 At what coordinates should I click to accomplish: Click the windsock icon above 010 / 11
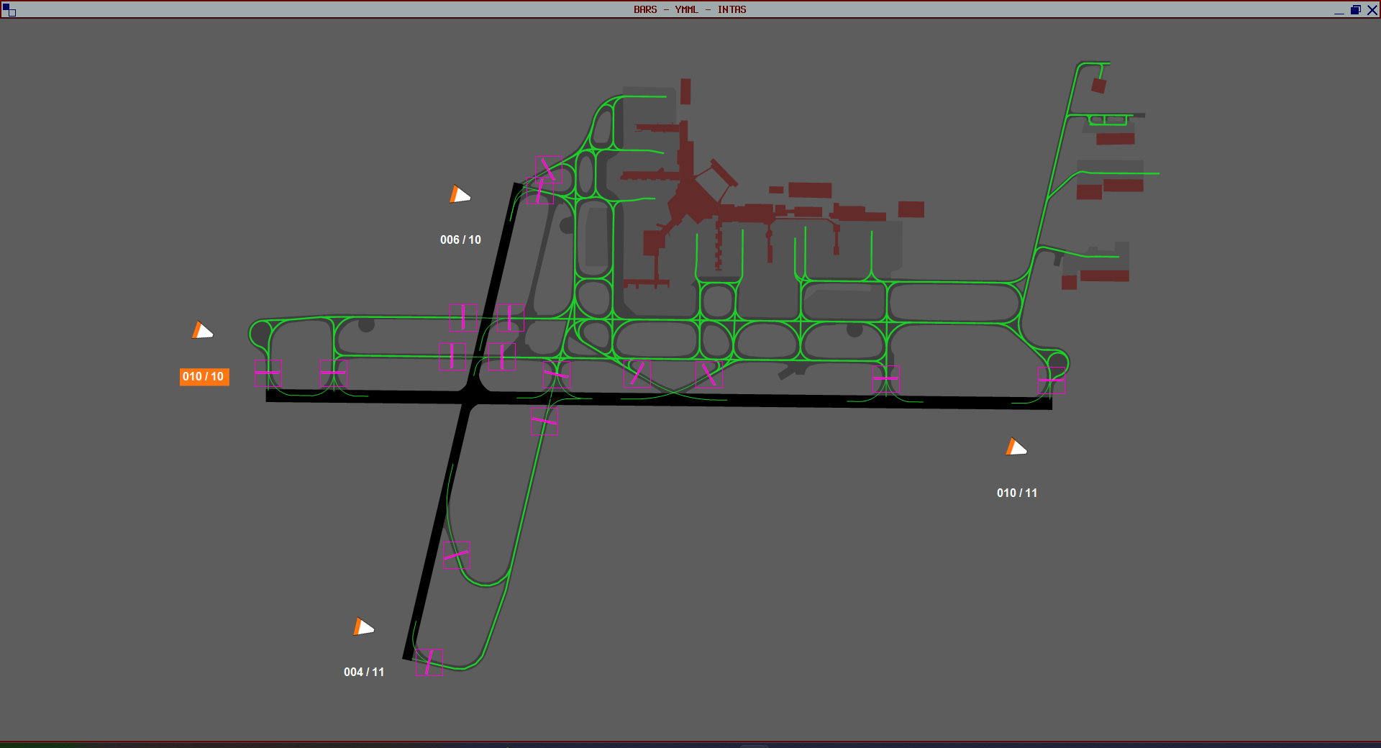tap(1016, 447)
